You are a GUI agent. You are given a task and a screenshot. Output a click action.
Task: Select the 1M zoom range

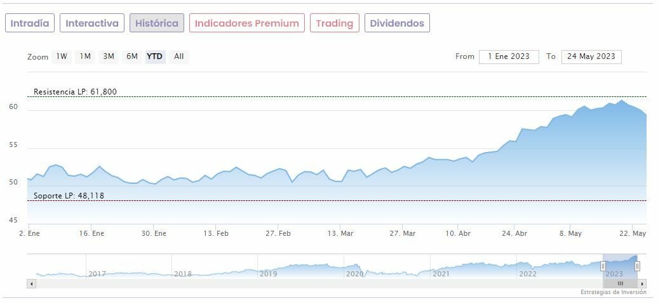tap(85, 56)
